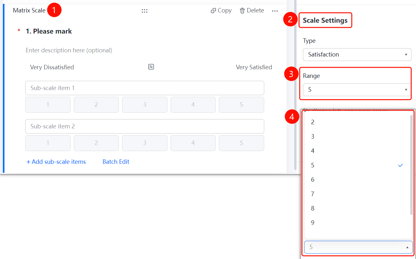
Task: Select rating 1 under Sub-scale item 1
Action: [48, 105]
